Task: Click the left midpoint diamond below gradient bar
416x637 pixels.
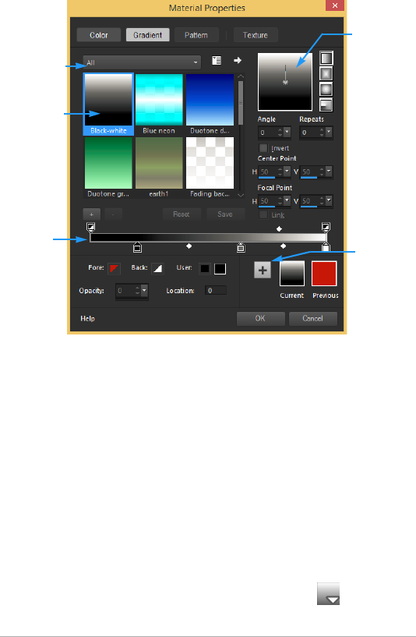Action: coord(189,246)
